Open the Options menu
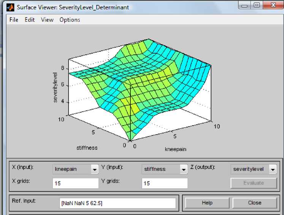Screen dimensions: 284x215 click(70, 20)
